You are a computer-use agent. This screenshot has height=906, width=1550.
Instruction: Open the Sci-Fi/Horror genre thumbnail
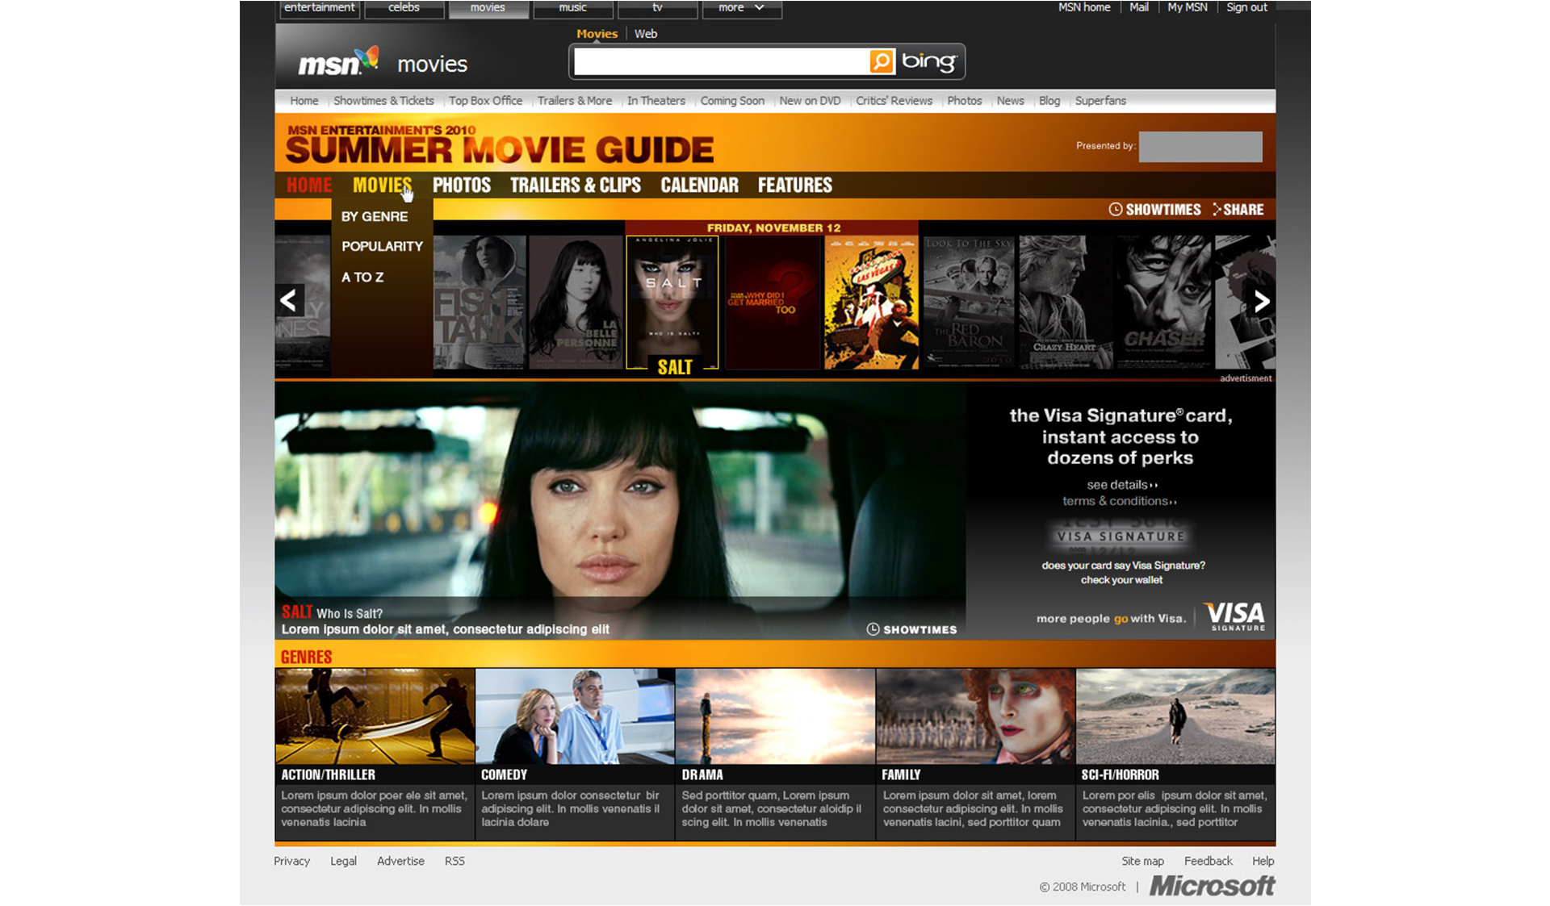click(x=1175, y=716)
